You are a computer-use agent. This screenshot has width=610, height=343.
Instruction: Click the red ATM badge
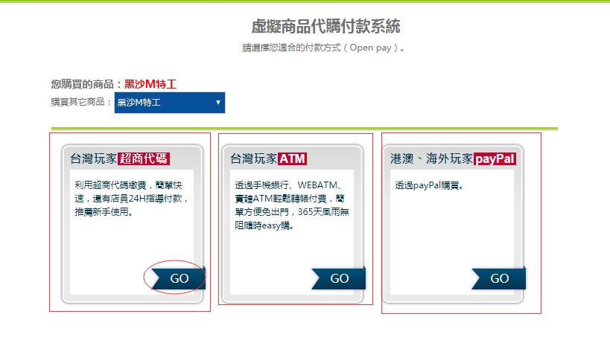click(x=292, y=158)
